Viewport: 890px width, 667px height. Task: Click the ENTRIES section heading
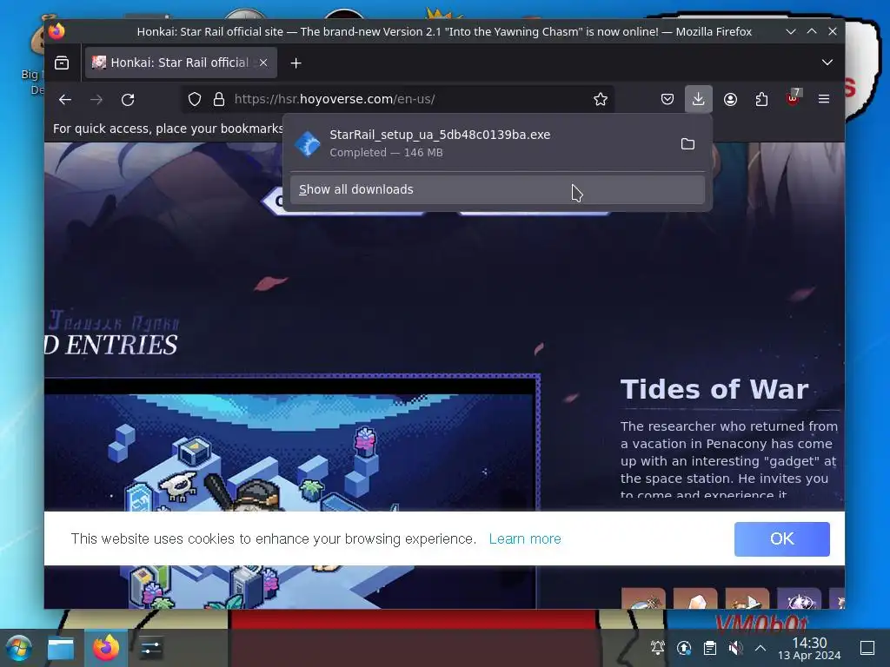pos(121,346)
